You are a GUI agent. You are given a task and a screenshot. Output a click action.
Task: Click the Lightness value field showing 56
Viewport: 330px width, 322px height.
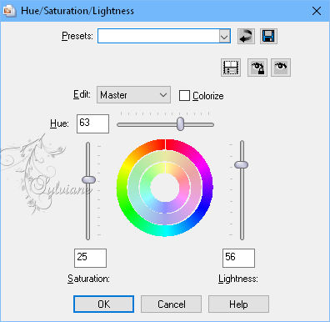238,258
